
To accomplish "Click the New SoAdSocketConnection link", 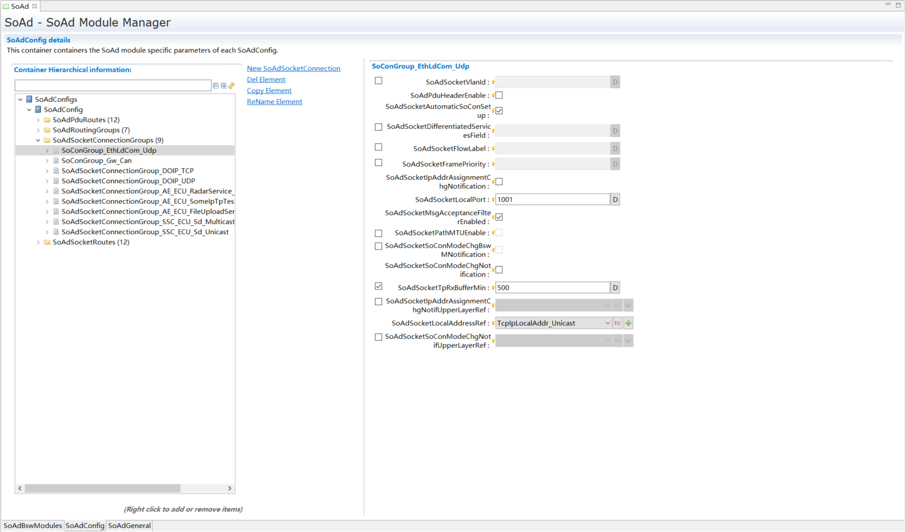I will click(x=294, y=69).
